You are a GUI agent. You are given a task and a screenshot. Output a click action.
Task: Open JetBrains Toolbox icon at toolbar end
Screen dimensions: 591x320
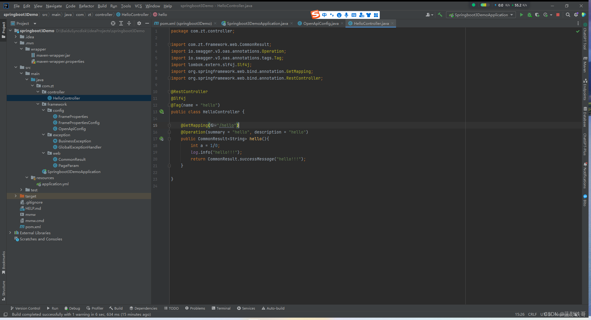[x=584, y=15]
